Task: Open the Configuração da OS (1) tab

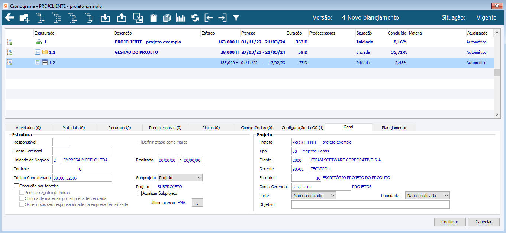Action: [x=302, y=128]
